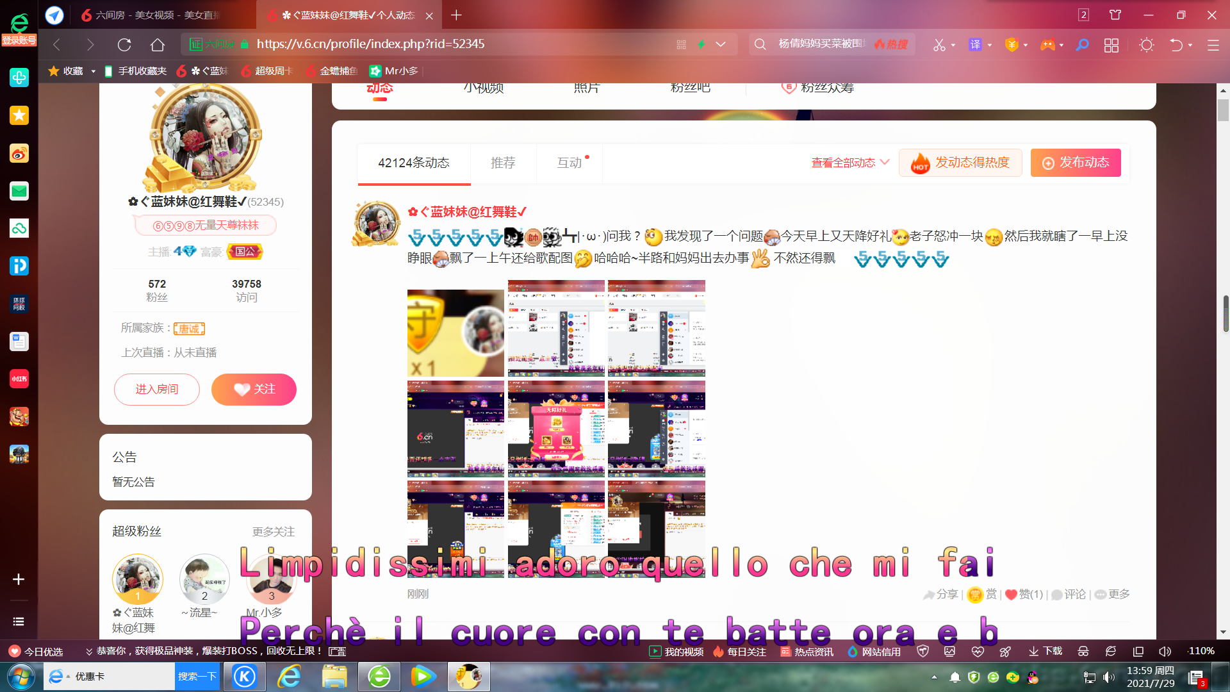Switch to the 小视频 tab

point(484,88)
